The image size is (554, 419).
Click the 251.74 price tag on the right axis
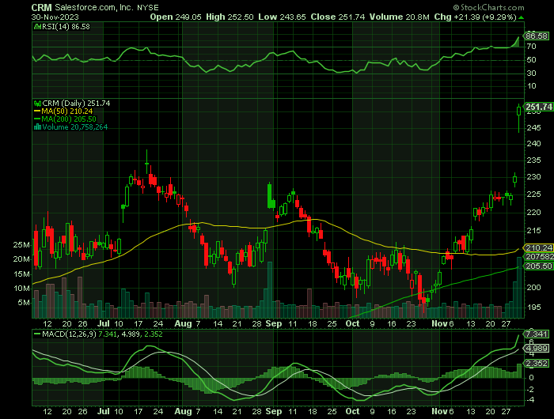point(538,107)
